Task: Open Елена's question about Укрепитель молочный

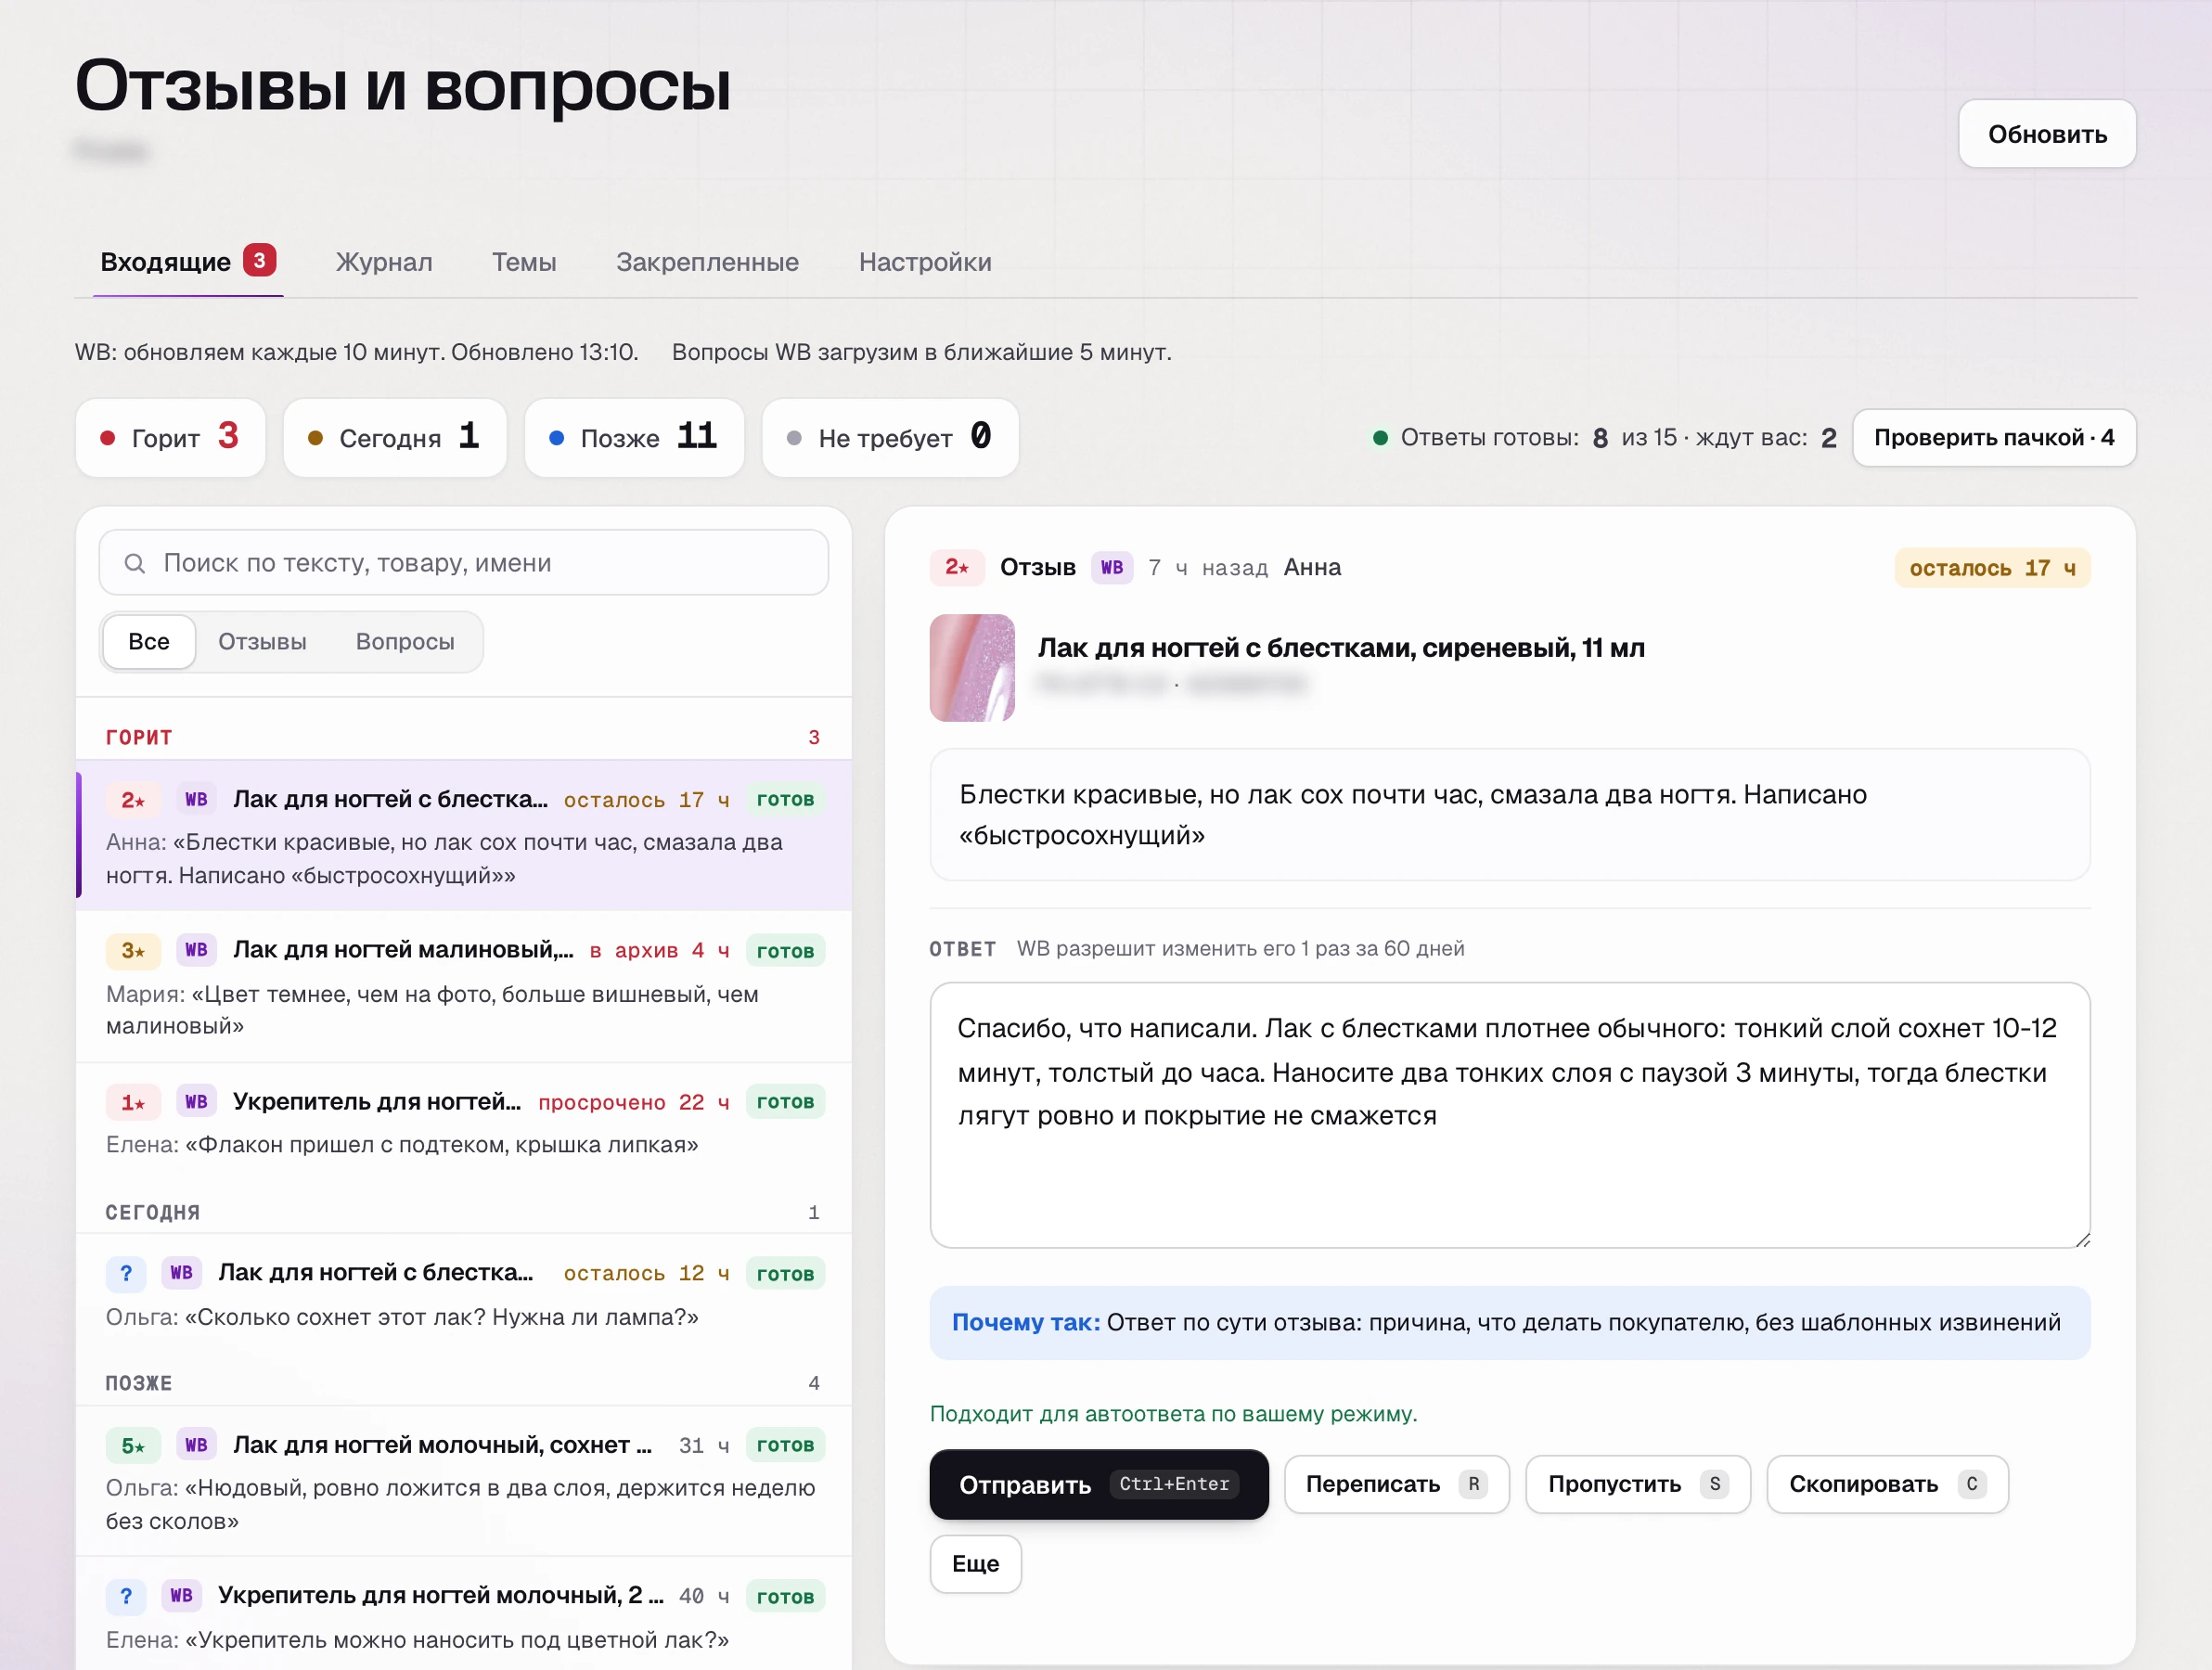Action: [464, 1615]
